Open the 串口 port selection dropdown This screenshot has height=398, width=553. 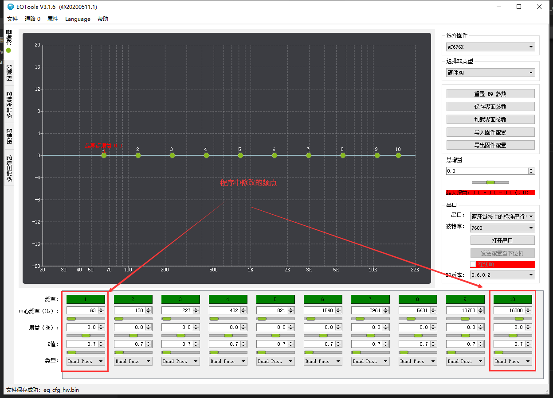[502, 216]
